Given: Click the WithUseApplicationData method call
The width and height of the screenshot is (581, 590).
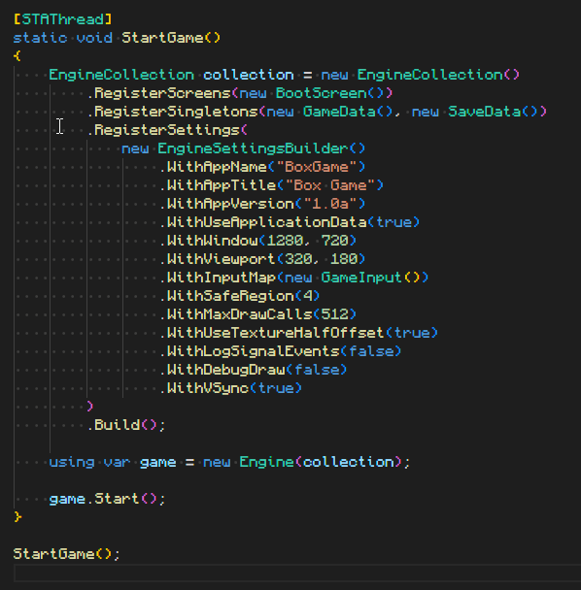Looking at the screenshot, I should point(267,222).
